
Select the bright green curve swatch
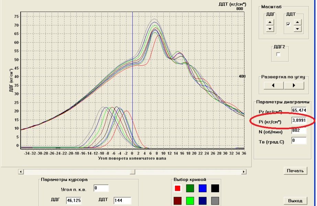[x=190, y=200]
